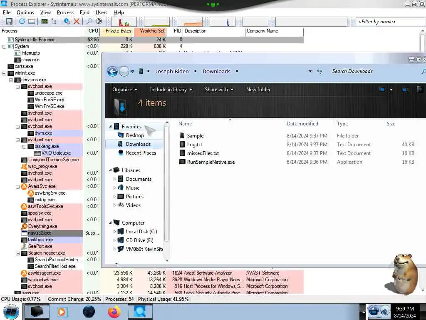Collapse the AvastSvc.exe tree node
Image resolution: width=426 pixels, height=320 pixels.
tap(17, 187)
